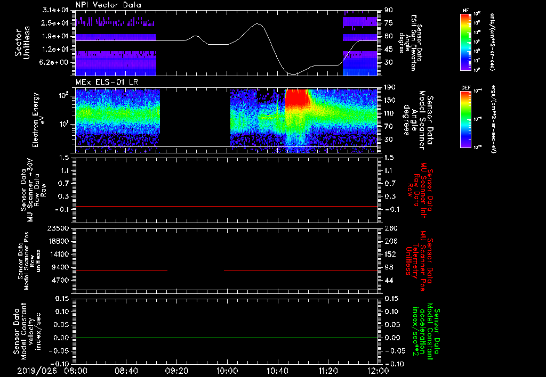The image size is (546, 377).
Task: Click the red line in MU Scanner +30V panel
Action: click(x=227, y=206)
